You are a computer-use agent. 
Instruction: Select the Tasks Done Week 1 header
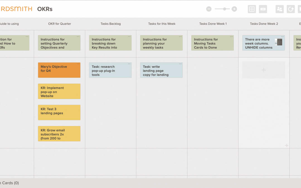[213, 24]
